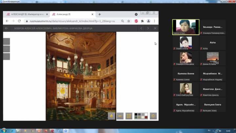
Task: Select Эльвира Воеводина participant tile
Action: pos(186,58)
